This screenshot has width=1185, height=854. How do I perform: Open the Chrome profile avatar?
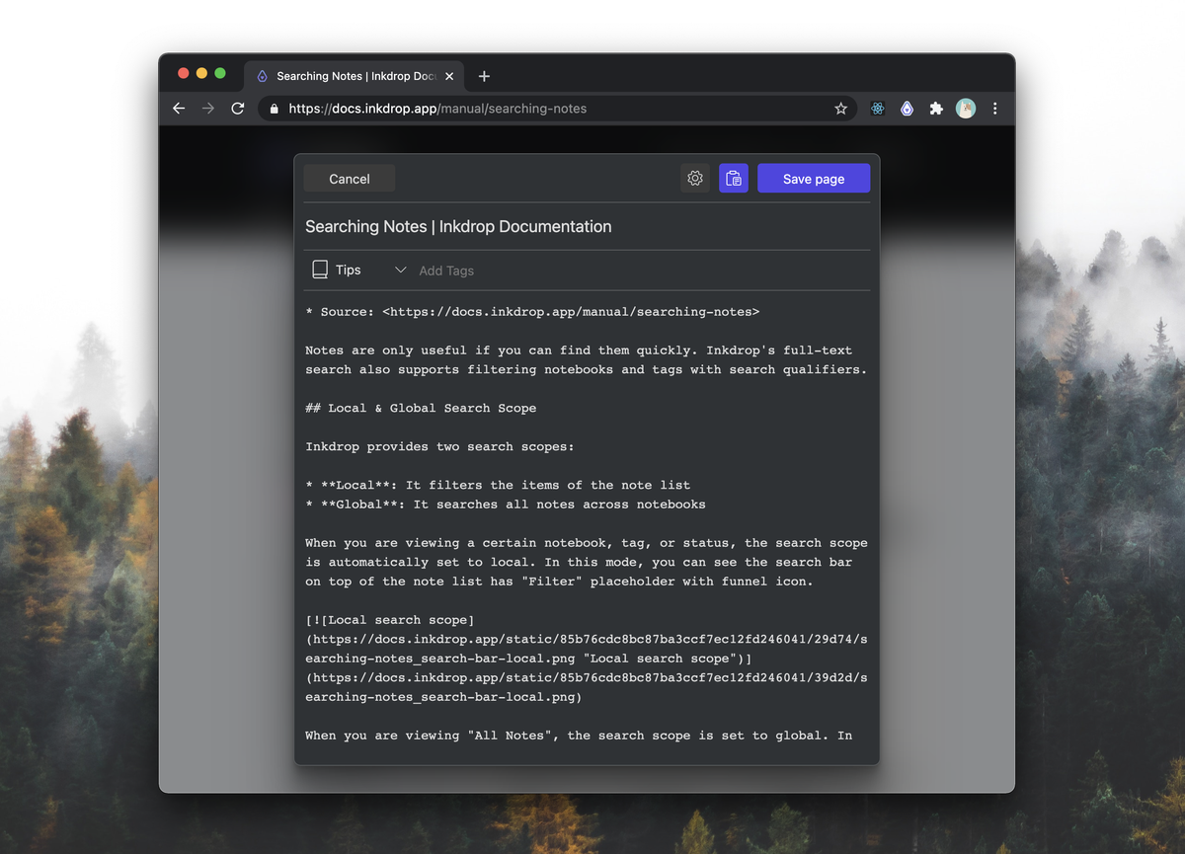[x=966, y=109]
